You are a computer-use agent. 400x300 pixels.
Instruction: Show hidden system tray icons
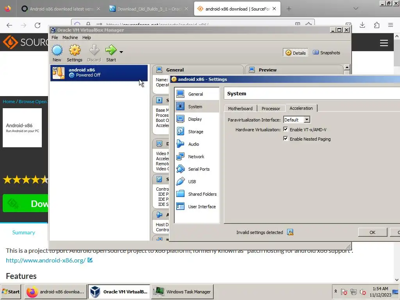[336, 291]
